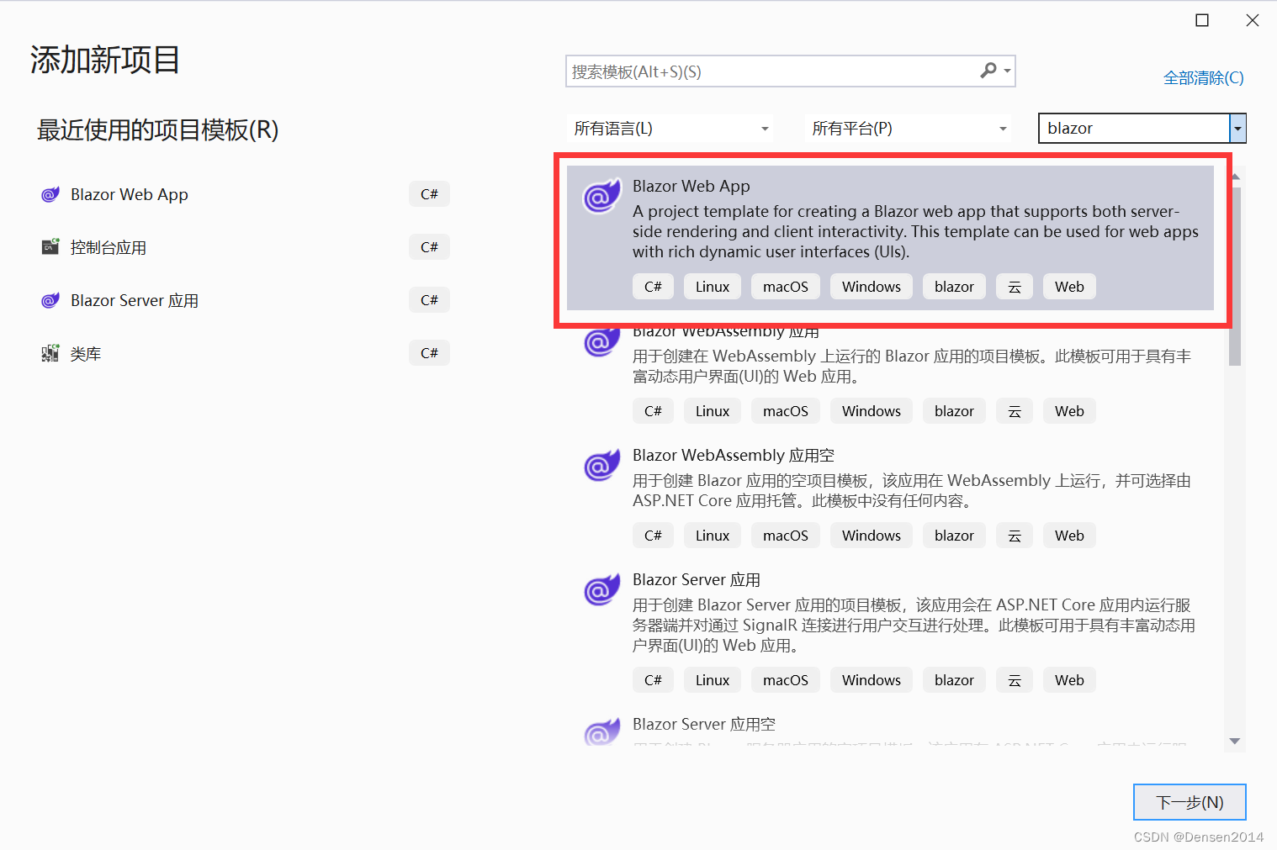Click the search history dropdown arrow beside magnifier
The width and height of the screenshot is (1277, 850).
1007,71
